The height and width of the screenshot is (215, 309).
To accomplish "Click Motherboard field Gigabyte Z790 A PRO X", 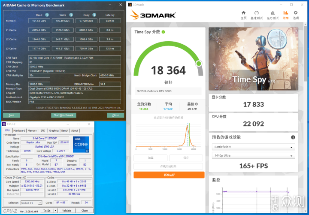I will point(75,97).
